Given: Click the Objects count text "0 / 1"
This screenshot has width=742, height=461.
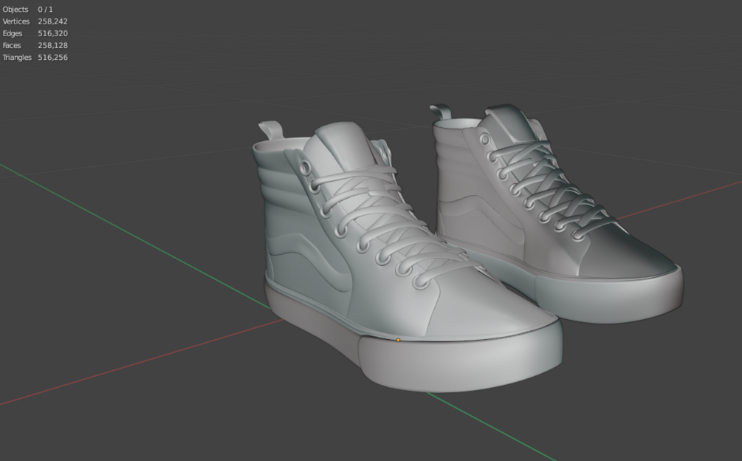Looking at the screenshot, I should [x=46, y=10].
